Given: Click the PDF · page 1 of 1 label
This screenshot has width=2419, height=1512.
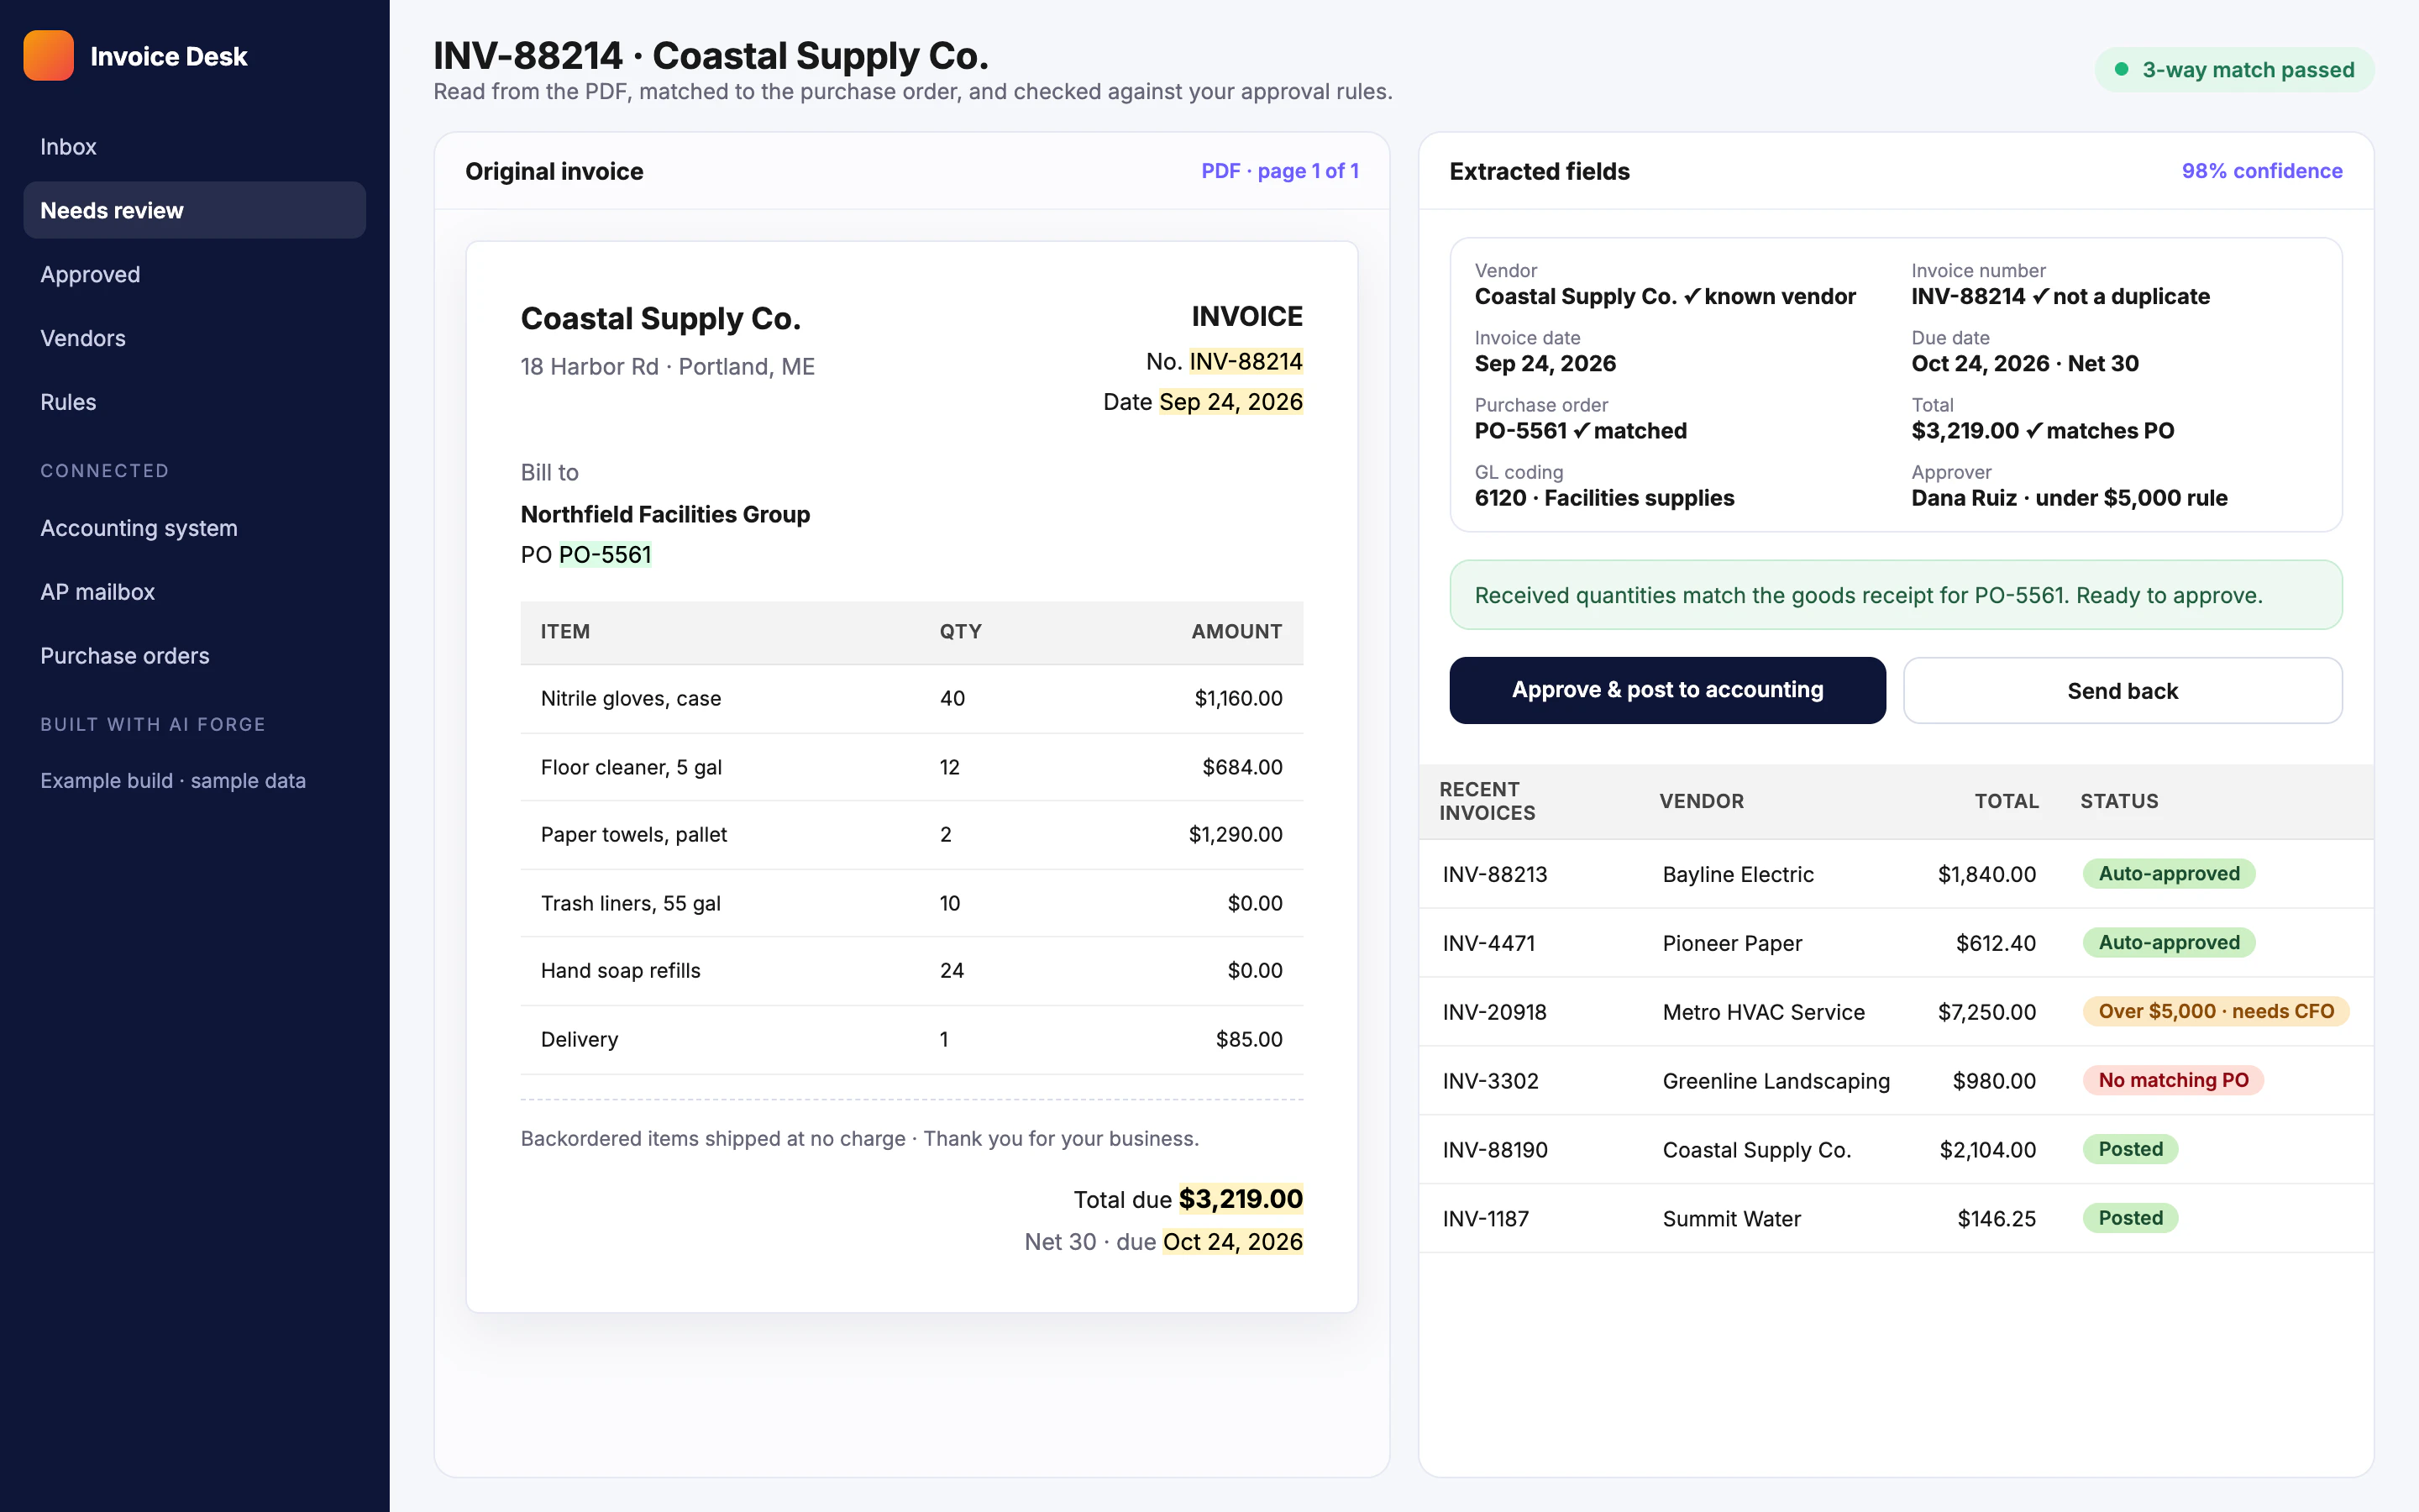Looking at the screenshot, I should 1279,171.
